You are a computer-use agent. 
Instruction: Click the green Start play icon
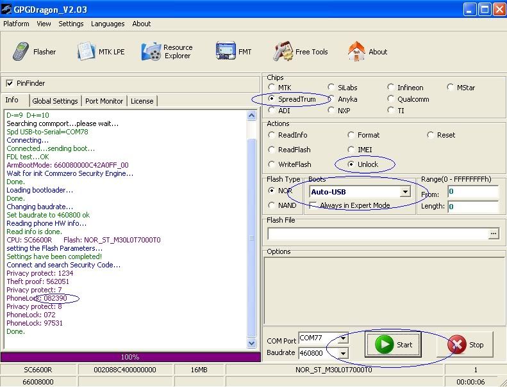(384, 344)
